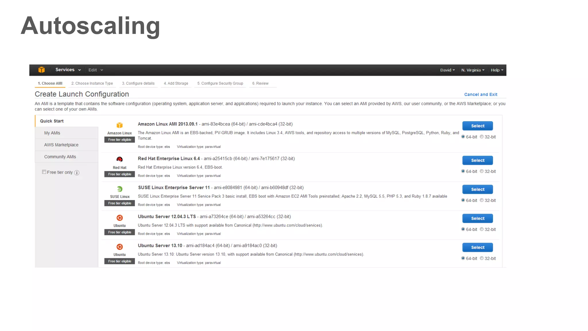This screenshot has width=588, height=331.
Task: Choose 32-bit for Amazon Linux AMI
Action: [x=482, y=137]
